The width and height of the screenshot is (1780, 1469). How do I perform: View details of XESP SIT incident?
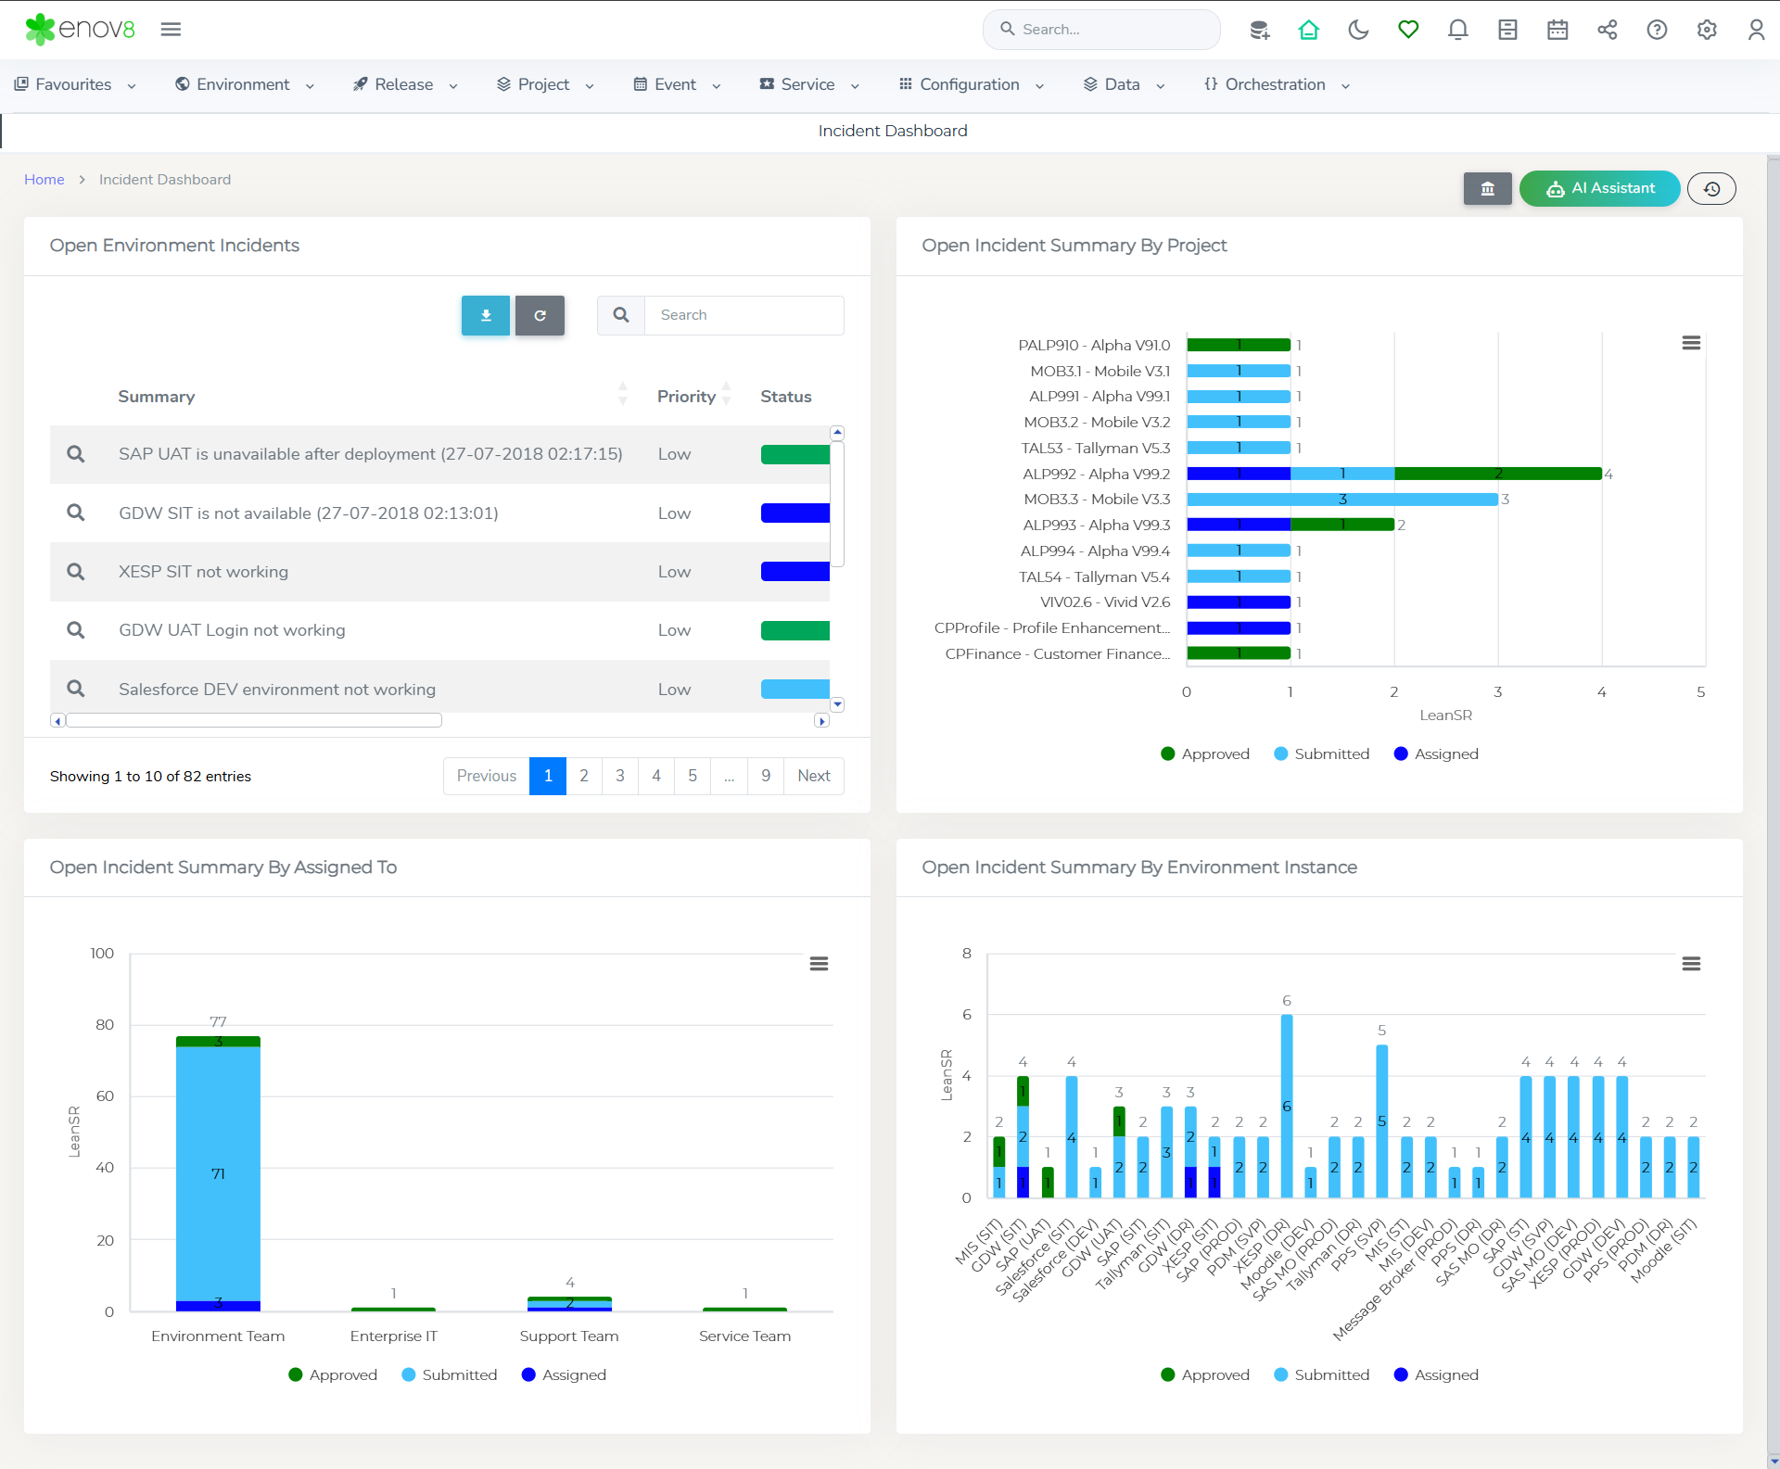click(x=76, y=572)
